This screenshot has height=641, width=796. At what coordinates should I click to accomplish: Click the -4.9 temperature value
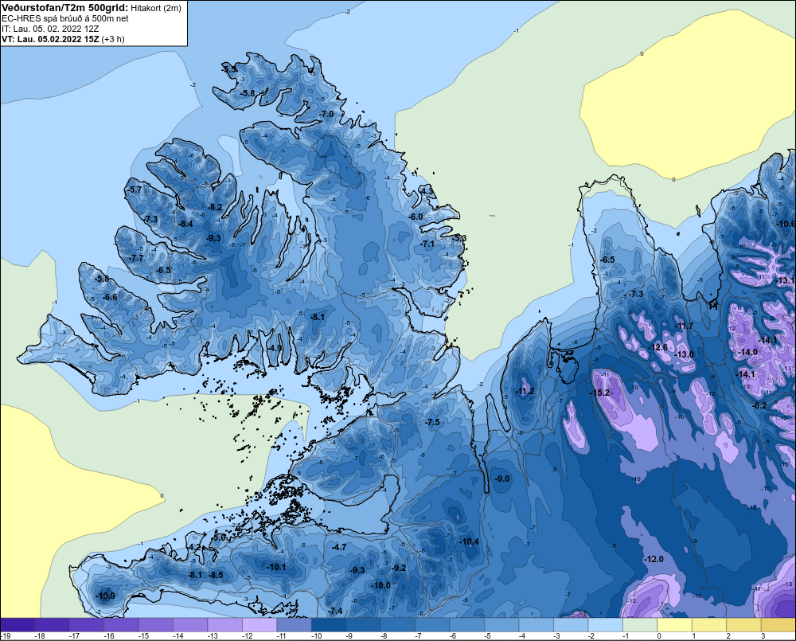[275, 348]
